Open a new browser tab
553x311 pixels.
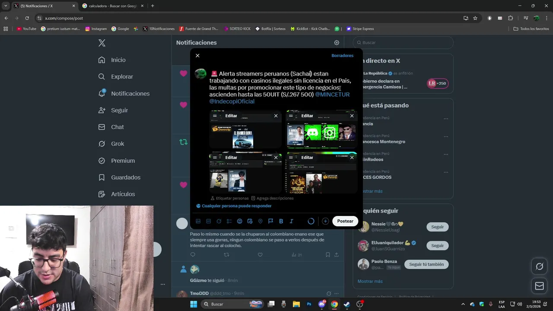(x=153, y=6)
